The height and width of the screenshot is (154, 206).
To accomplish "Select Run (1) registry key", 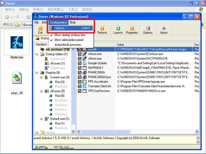I will tap(60, 123).
